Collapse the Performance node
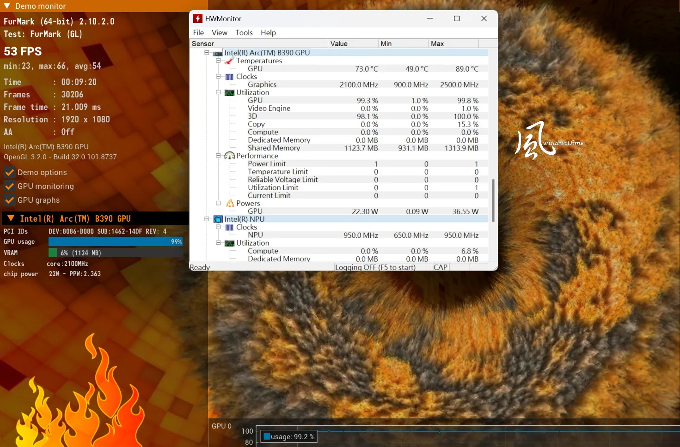 coord(218,156)
